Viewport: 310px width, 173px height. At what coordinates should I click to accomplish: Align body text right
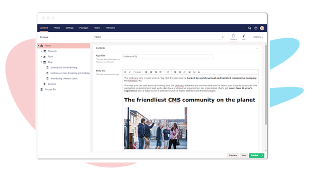pyautogui.click(x=156, y=72)
